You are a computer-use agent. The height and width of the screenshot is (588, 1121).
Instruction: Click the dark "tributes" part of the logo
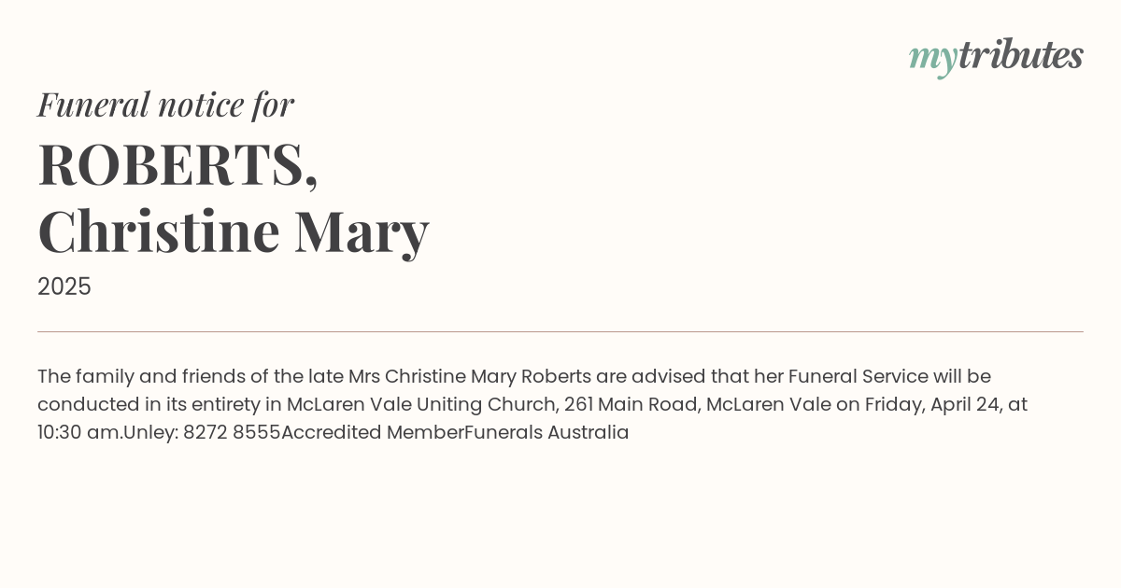(x=1020, y=56)
